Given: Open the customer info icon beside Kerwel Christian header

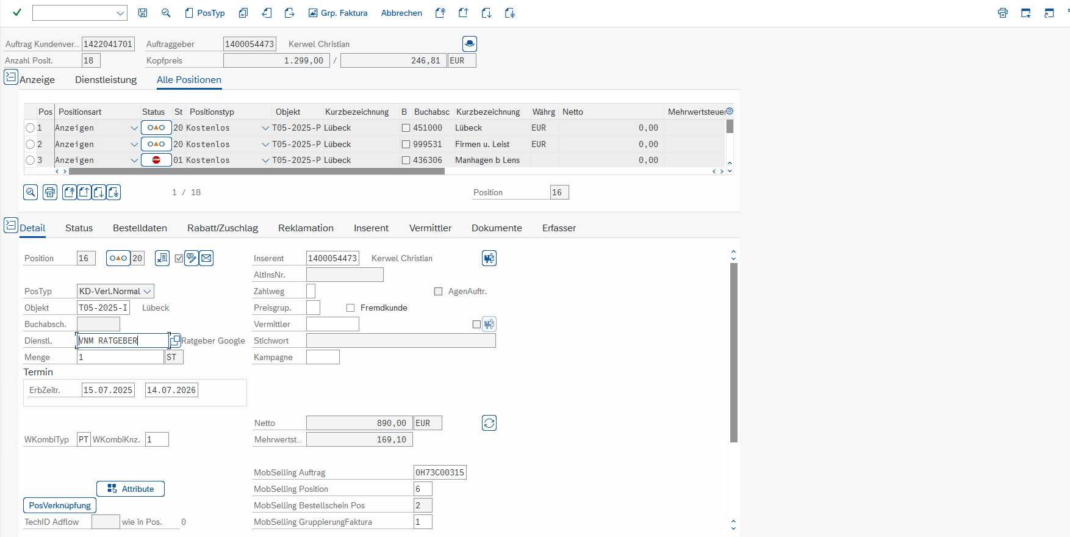Looking at the screenshot, I should point(470,44).
